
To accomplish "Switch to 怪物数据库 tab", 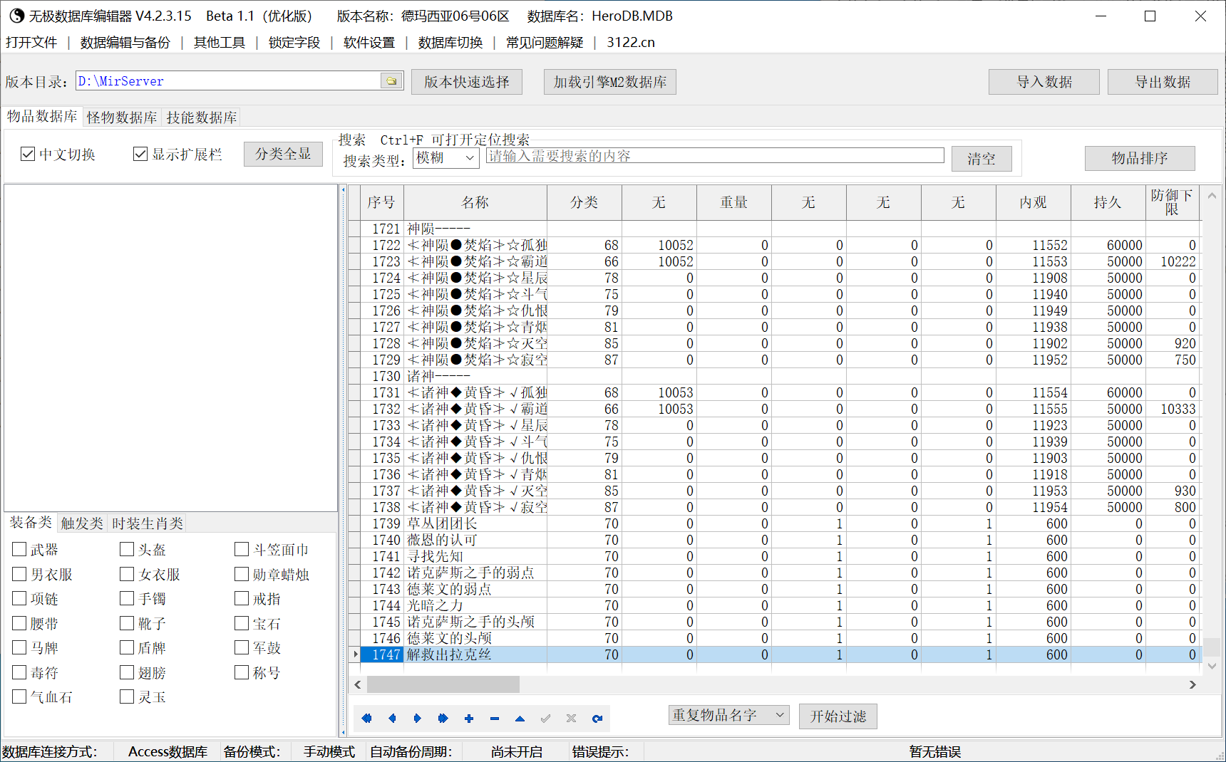I will pos(122,117).
